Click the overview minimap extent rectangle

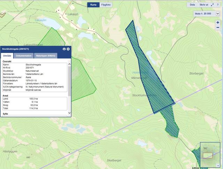[208, 155]
